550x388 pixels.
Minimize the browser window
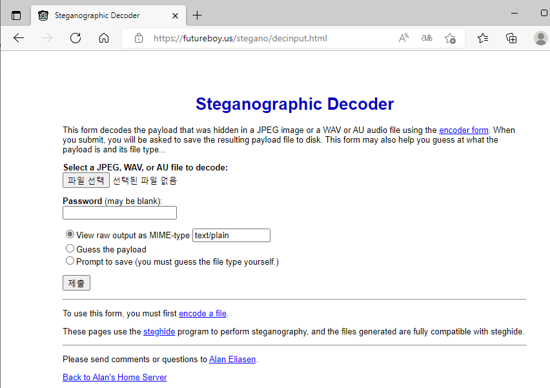[x=514, y=14]
